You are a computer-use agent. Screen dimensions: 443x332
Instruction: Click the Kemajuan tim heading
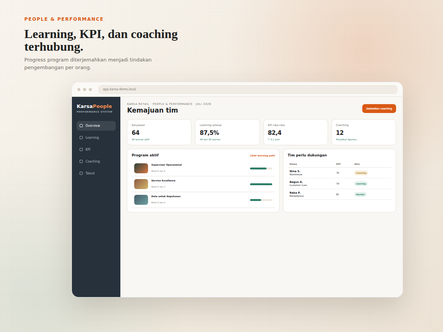point(153,110)
